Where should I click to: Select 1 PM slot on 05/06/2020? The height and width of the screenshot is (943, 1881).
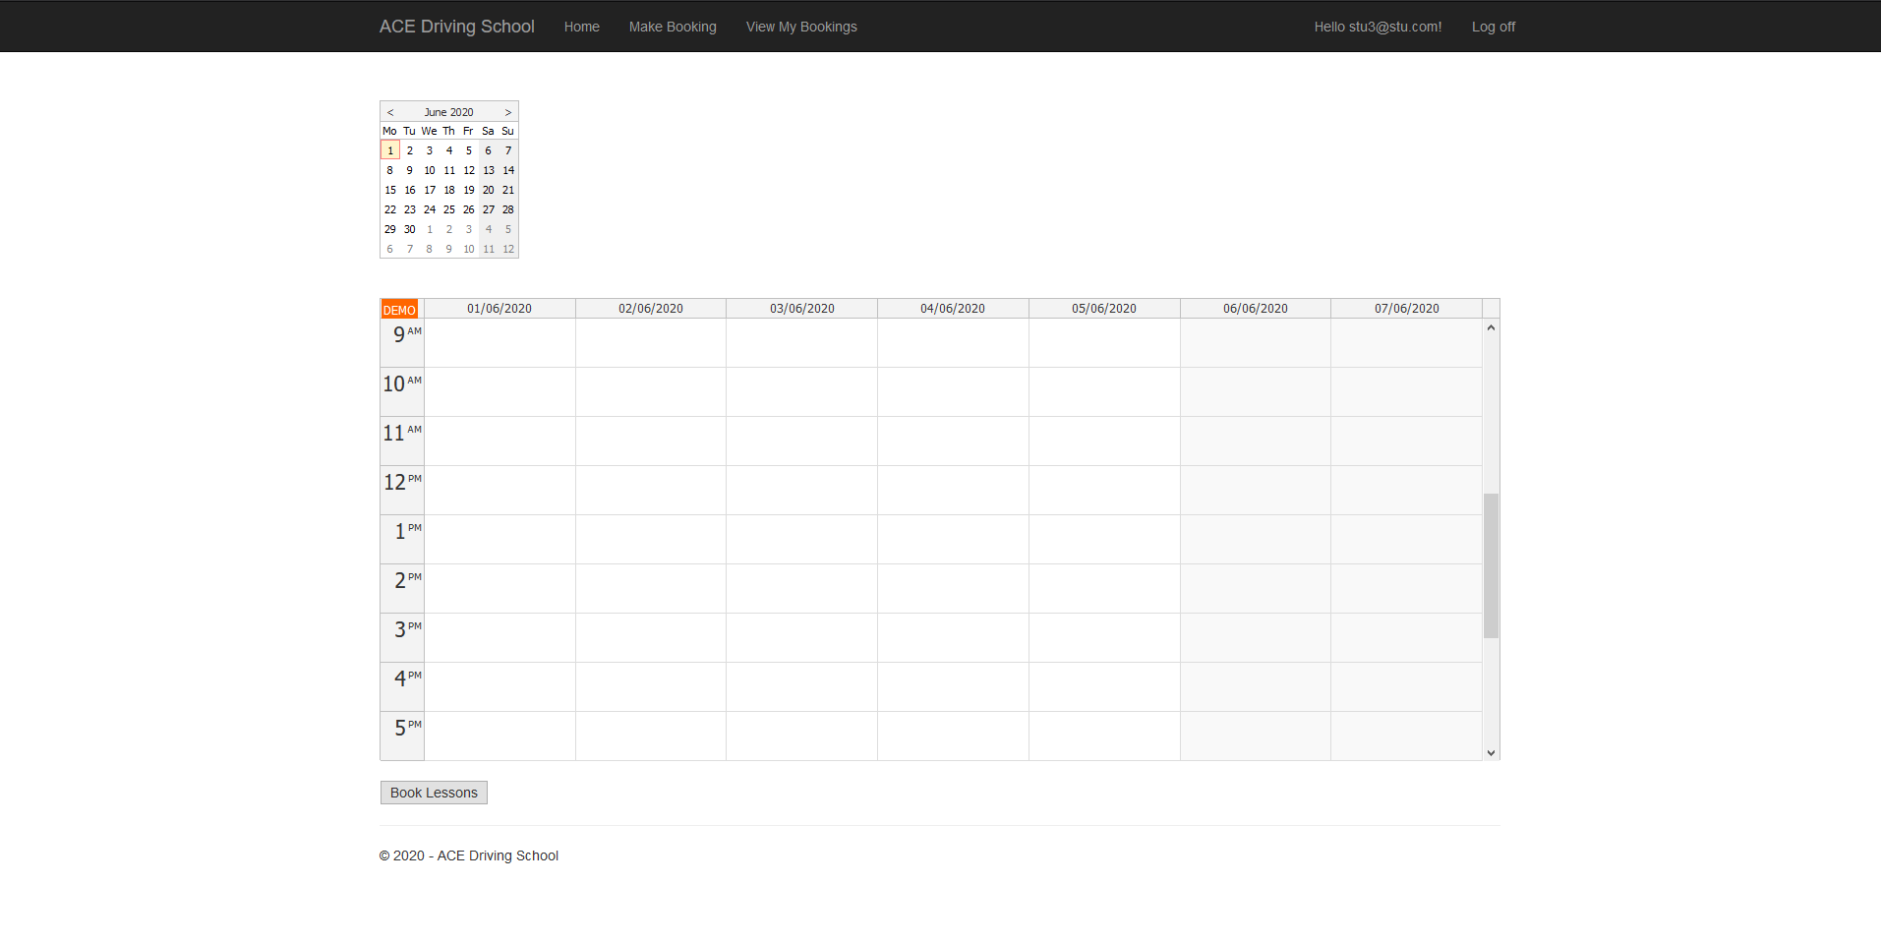(x=1104, y=540)
